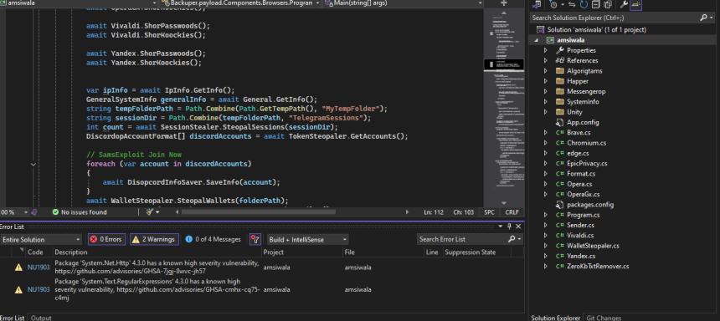Open the editor zoom level dropdown

pos(25,212)
